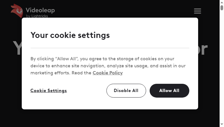Click the dimmed backdrop below the dialog

coord(110,118)
